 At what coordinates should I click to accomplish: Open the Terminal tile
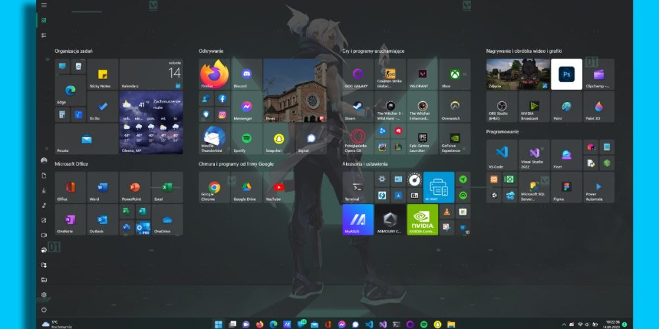coord(358,187)
